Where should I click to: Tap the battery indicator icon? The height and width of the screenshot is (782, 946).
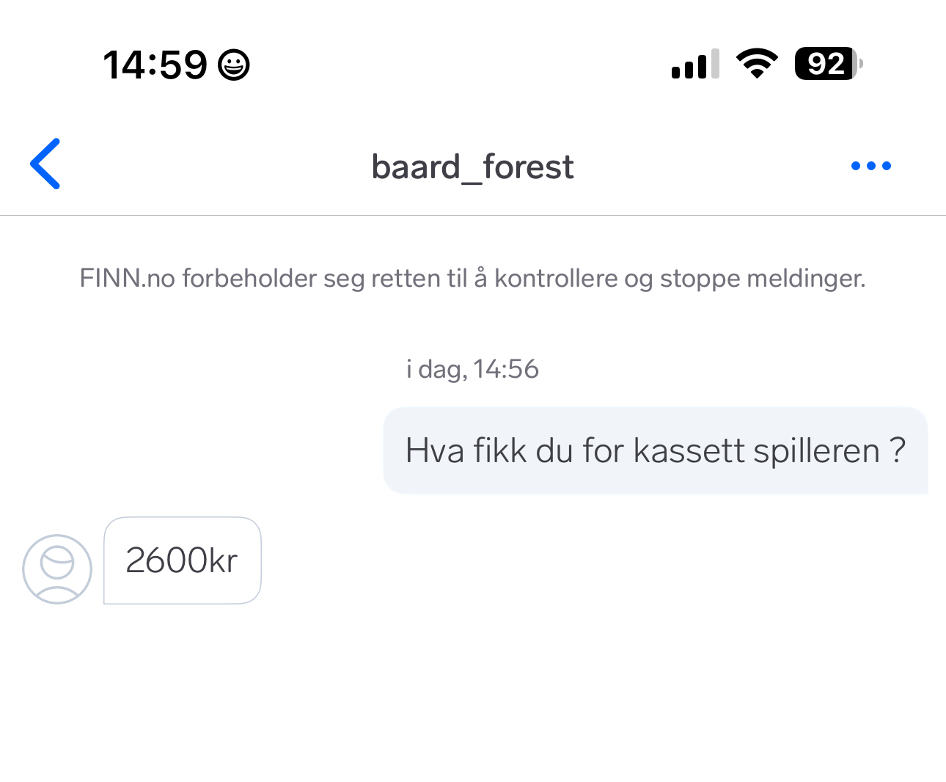pyautogui.click(x=828, y=64)
